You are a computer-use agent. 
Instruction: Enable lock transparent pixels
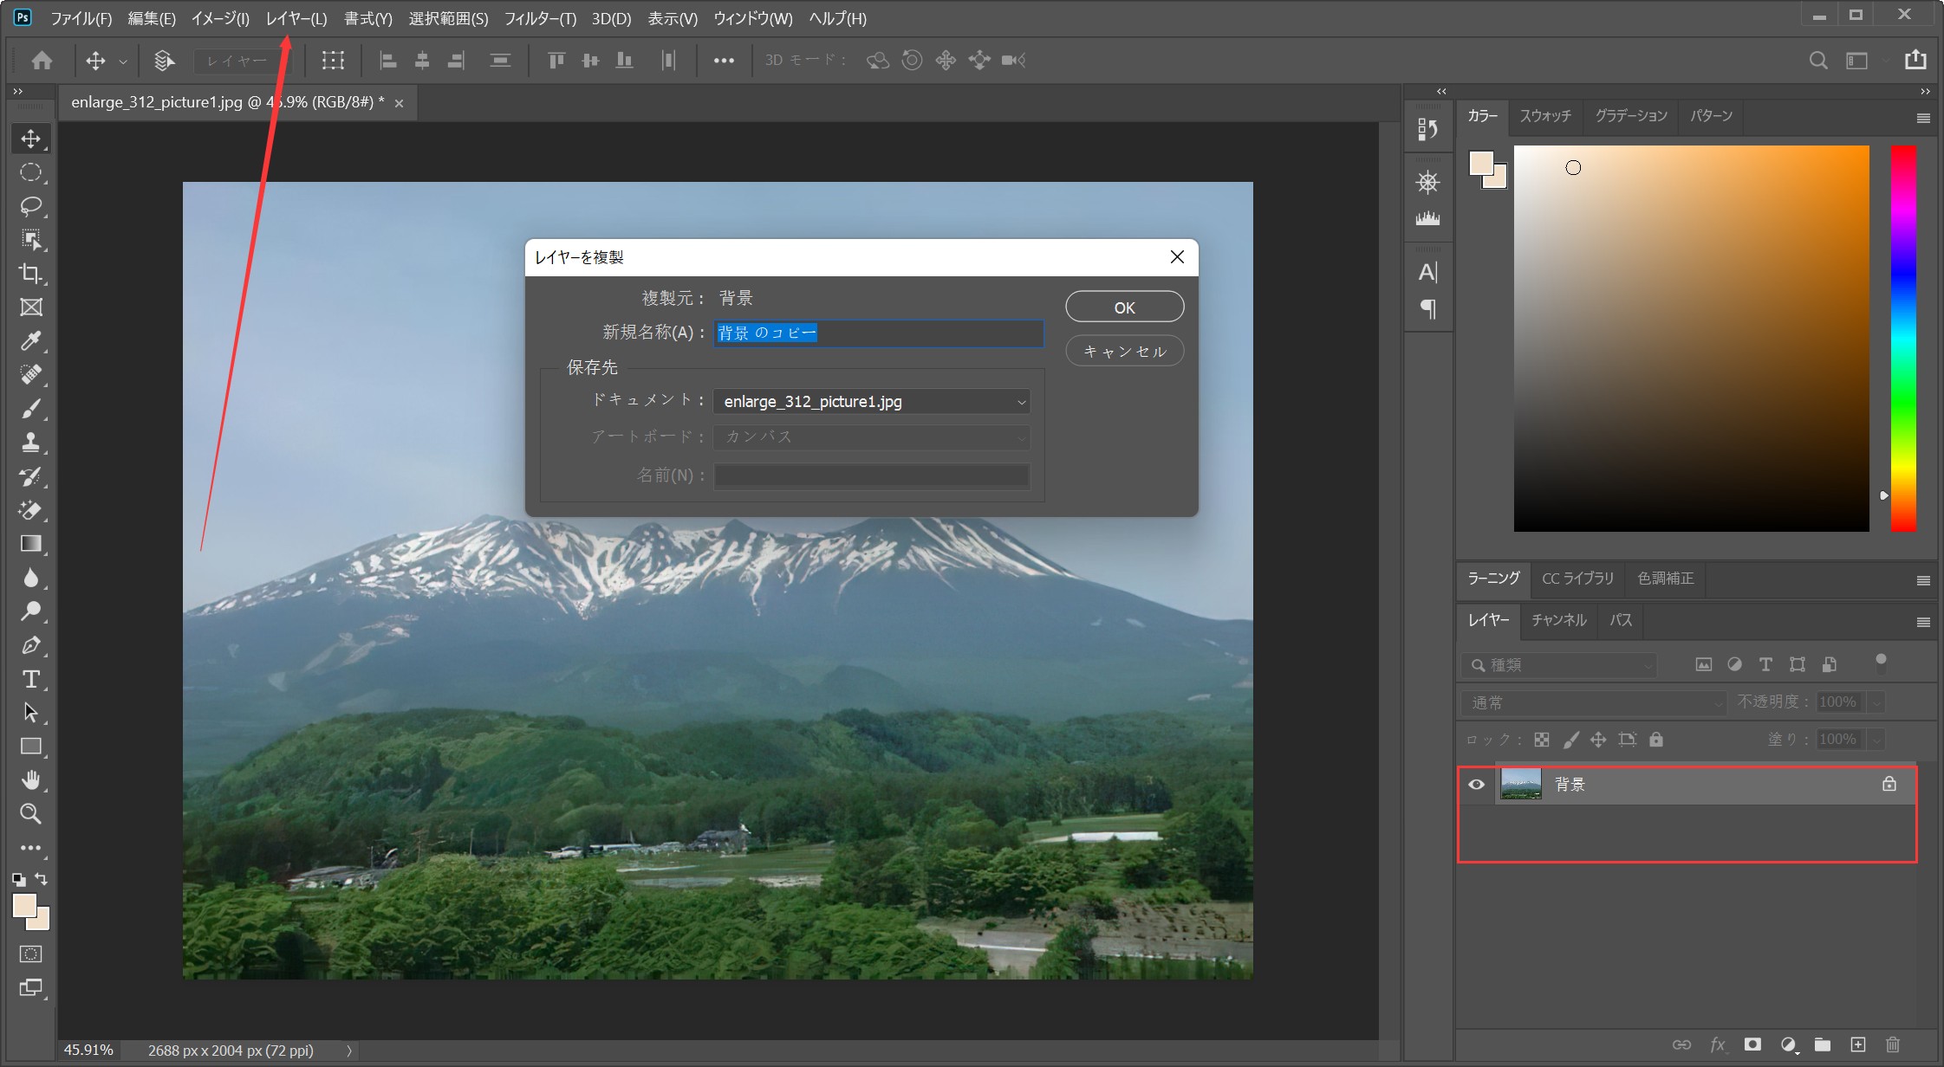pyautogui.click(x=1541, y=740)
